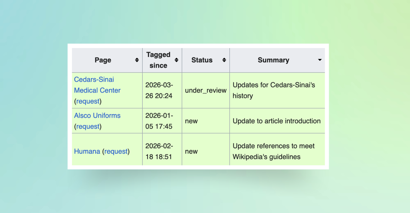Select date 2026-03-26 20:24 cell
This screenshot has height=213, width=410.
162,90
